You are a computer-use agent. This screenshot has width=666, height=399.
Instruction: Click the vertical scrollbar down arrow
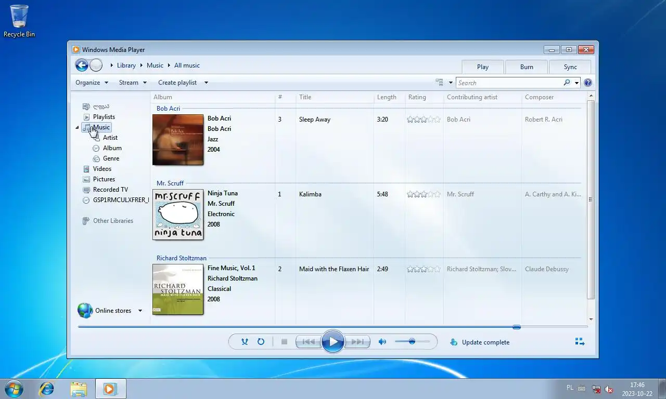click(591, 319)
